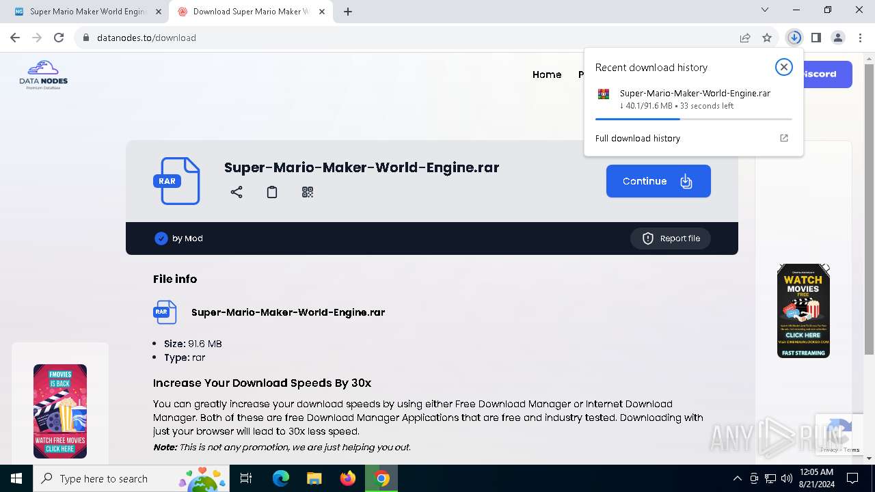Open File Explorer from taskbar
This screenshot has height=492, width=875.
click(x=314, y=478)
